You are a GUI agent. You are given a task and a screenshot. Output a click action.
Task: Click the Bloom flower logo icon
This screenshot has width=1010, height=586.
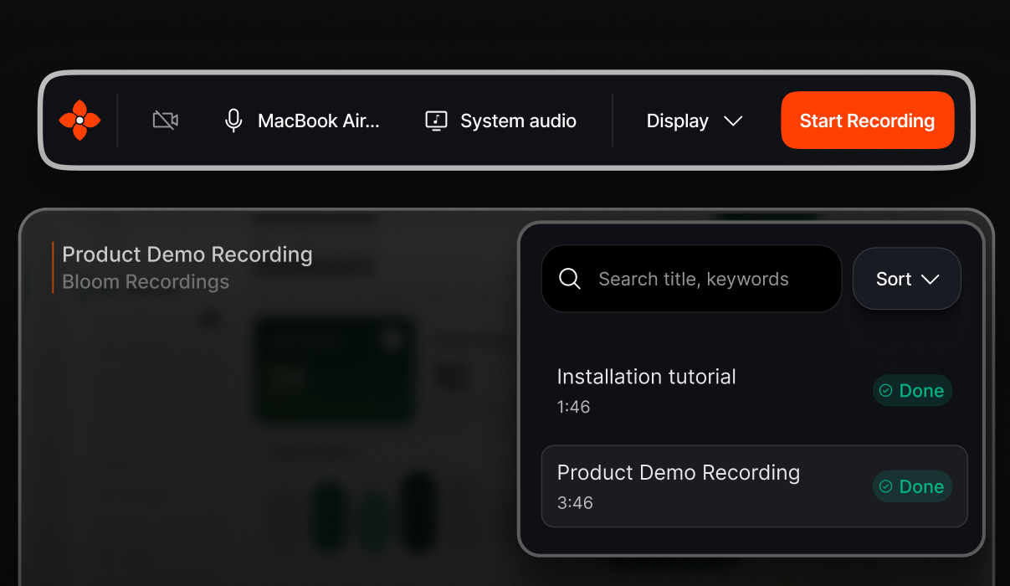click(79, 121)
